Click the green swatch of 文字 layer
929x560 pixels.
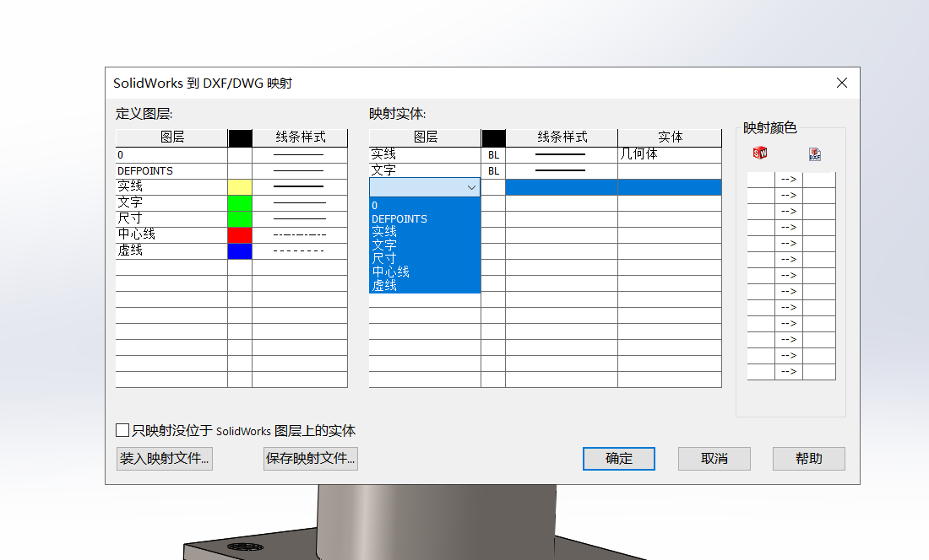click(x=240, y=202)
